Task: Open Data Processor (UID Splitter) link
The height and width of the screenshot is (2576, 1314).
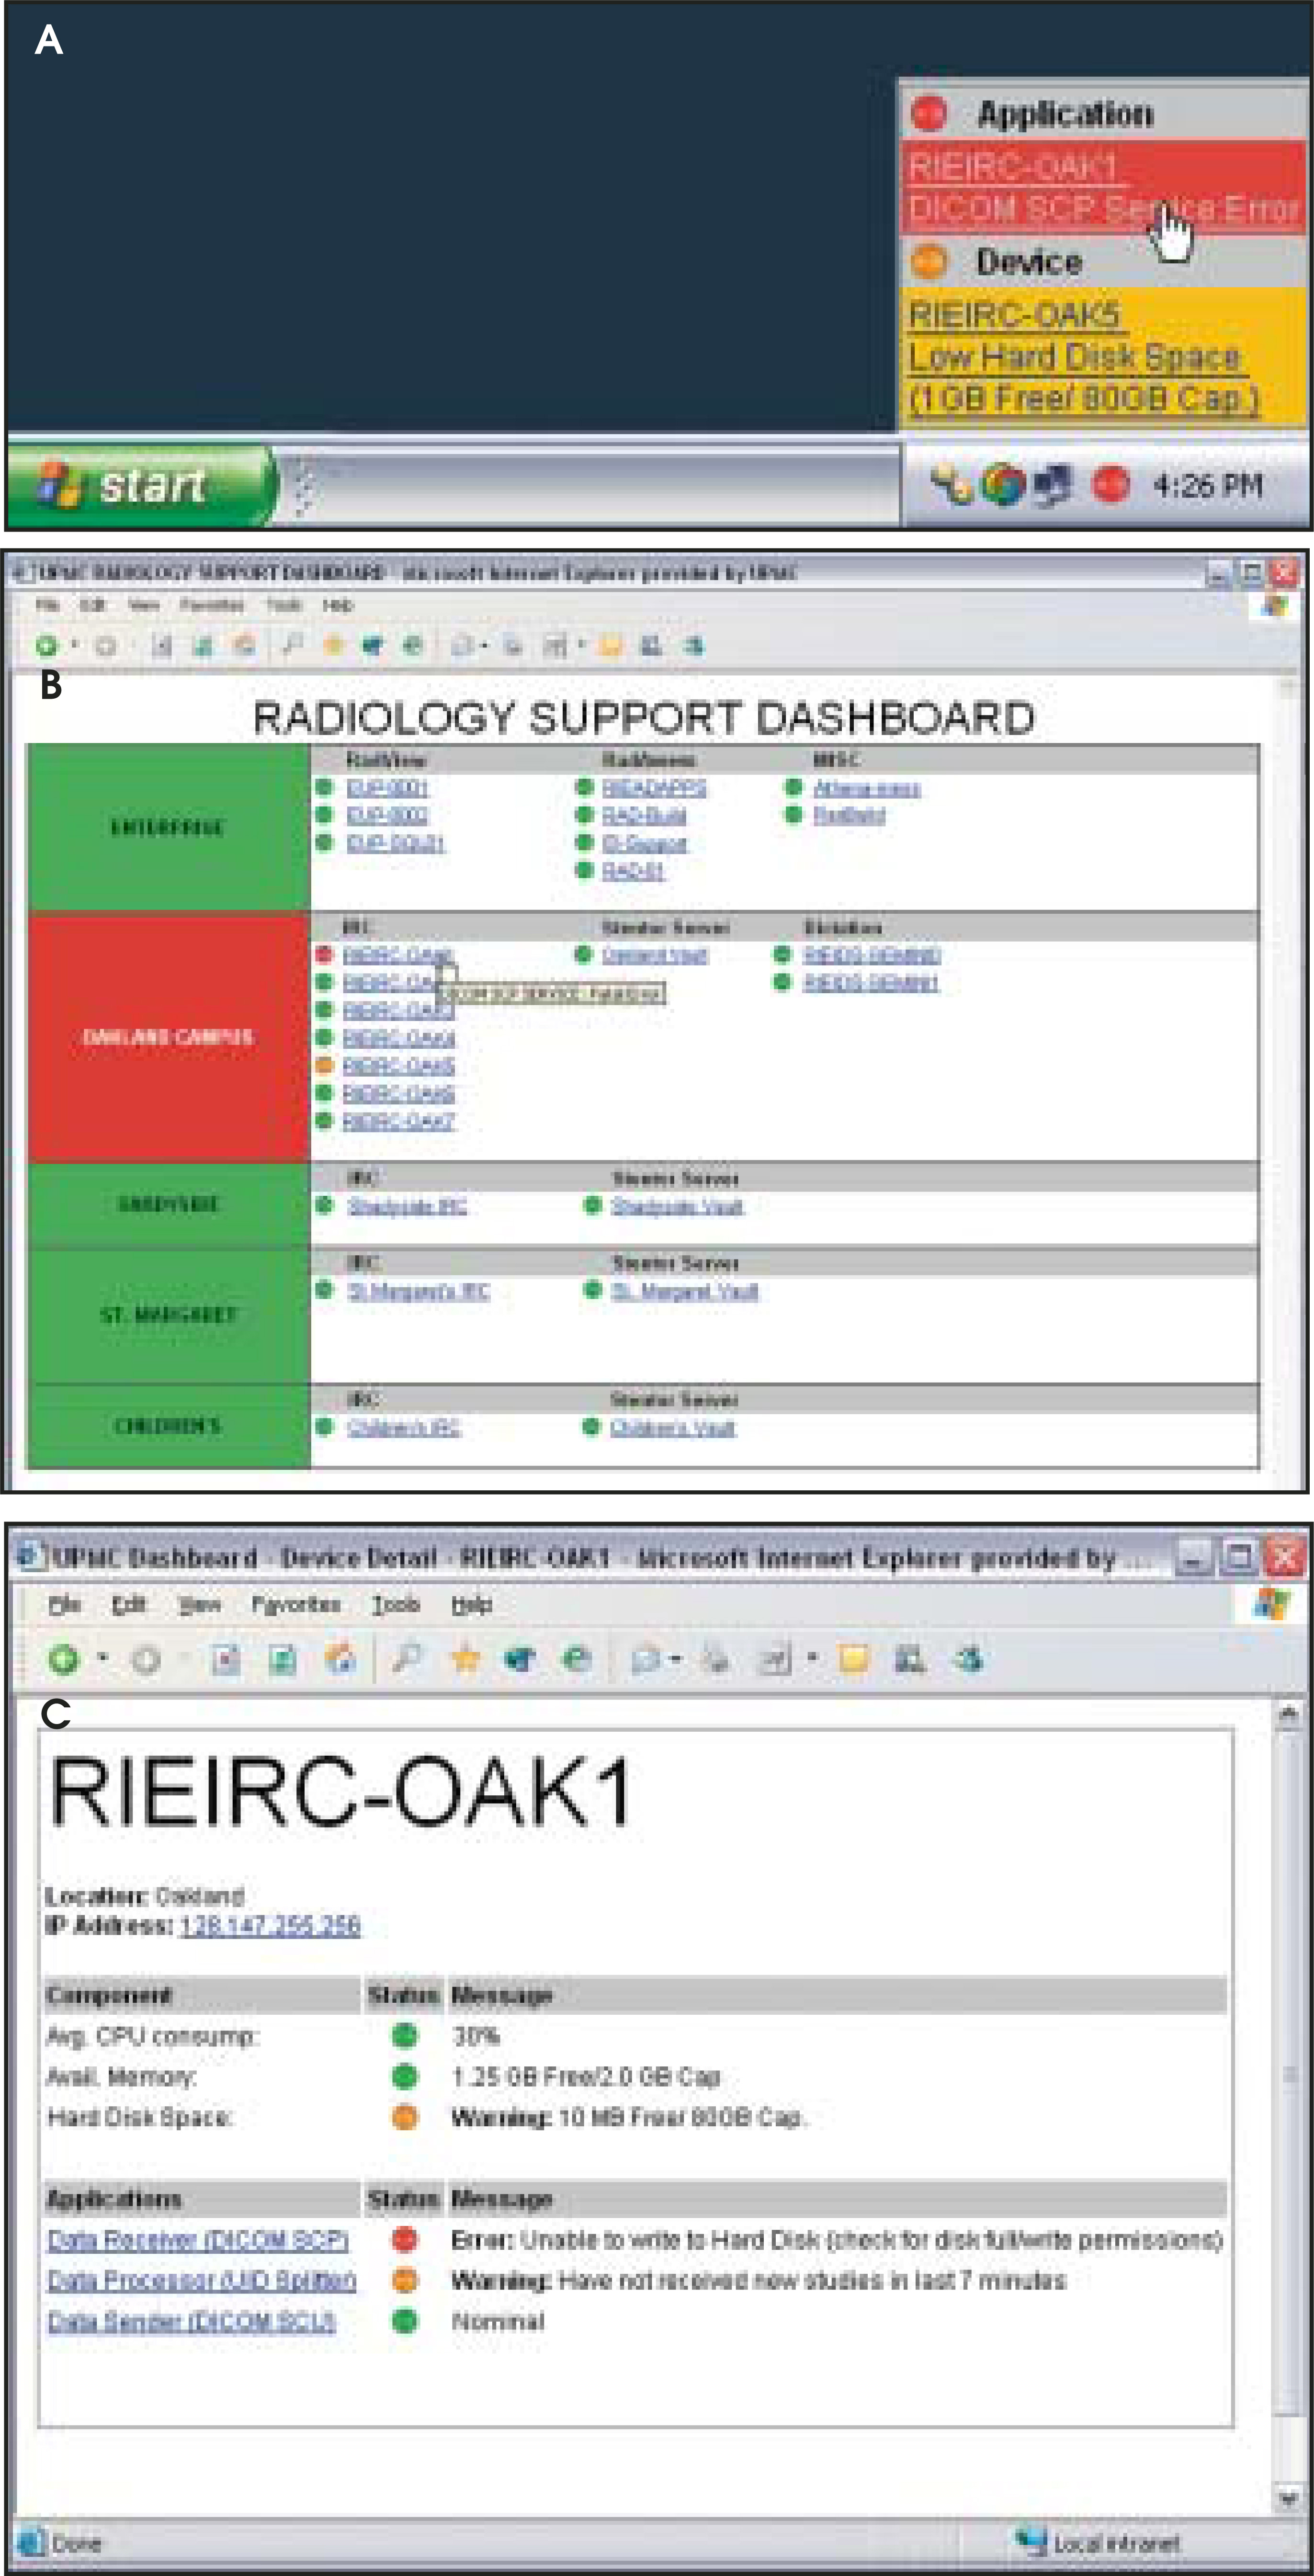Action: coord(202,2280)
